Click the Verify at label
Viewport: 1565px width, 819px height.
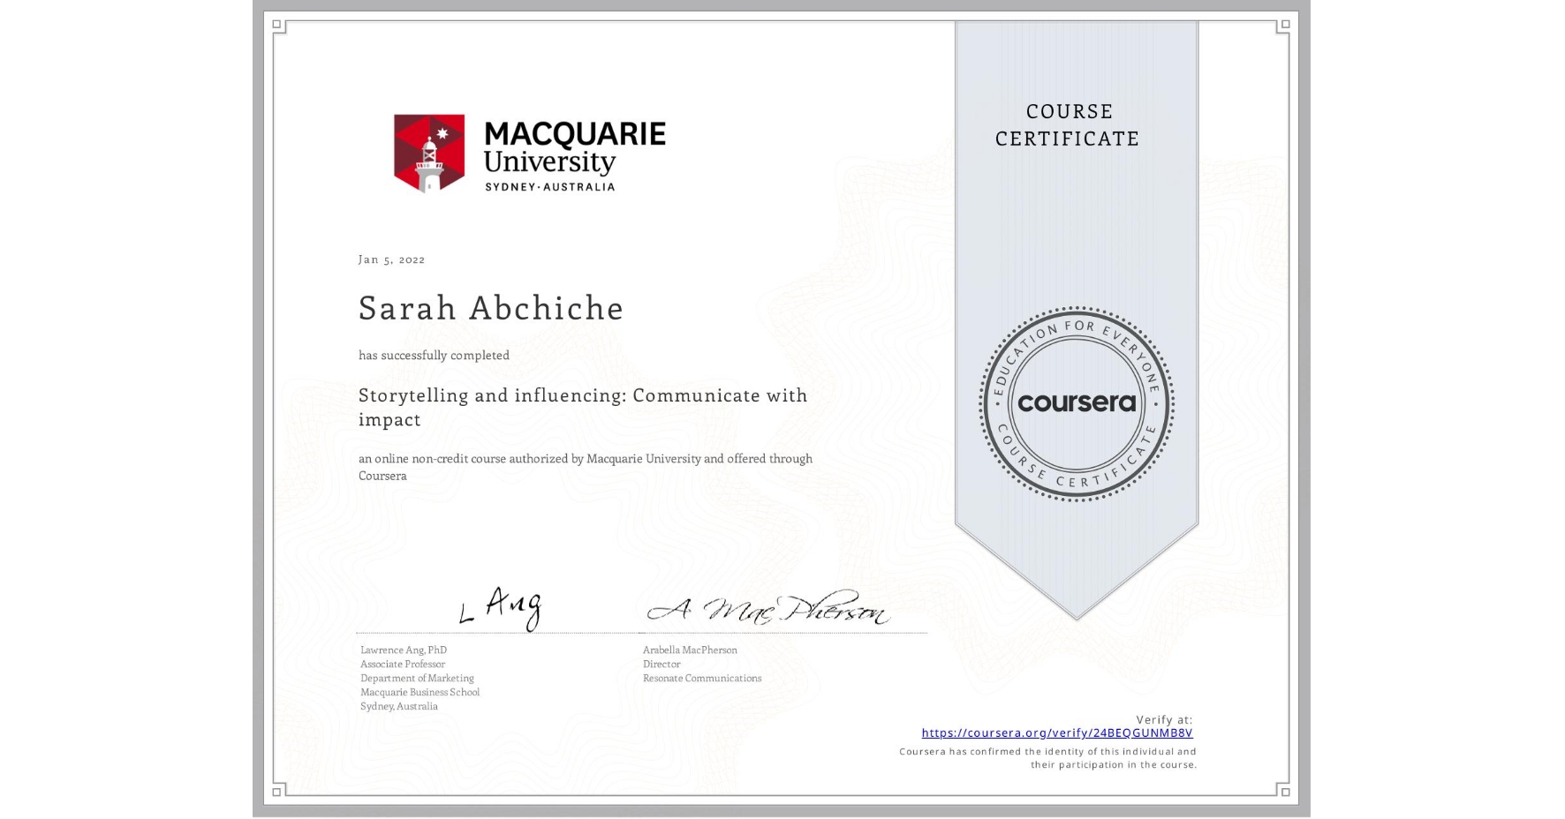(1164, 719)
